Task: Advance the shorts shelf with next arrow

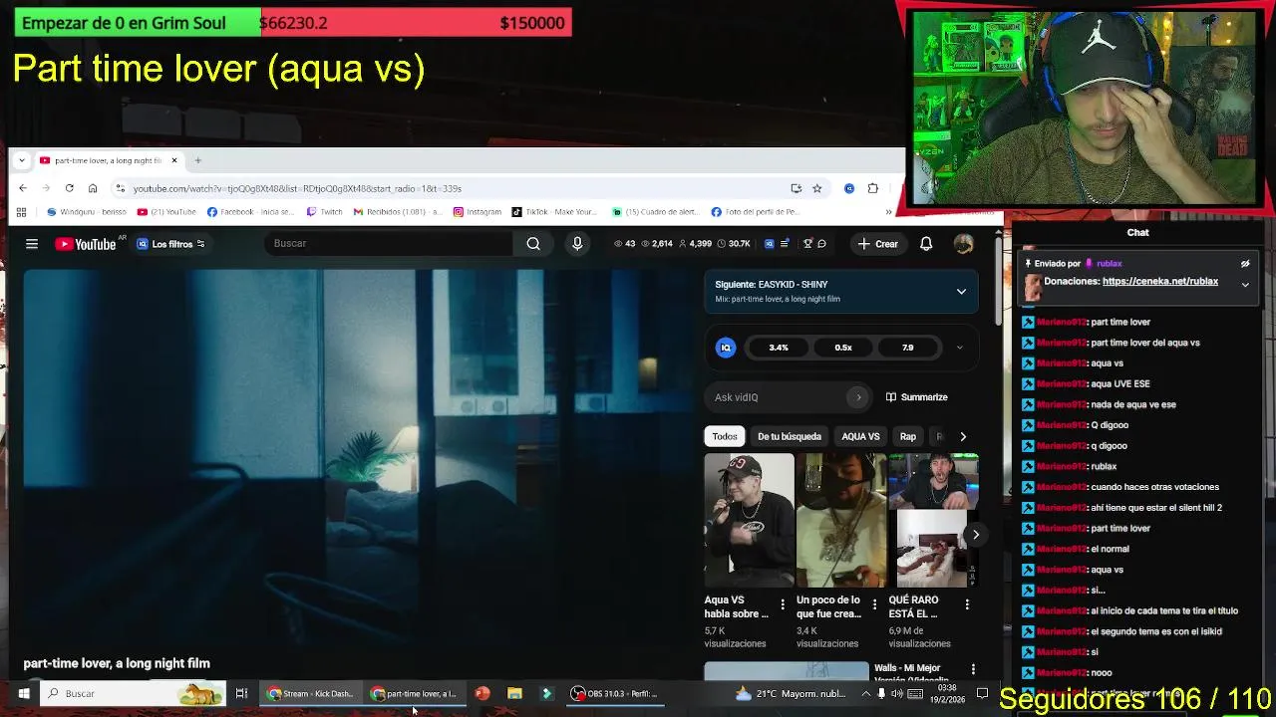Action: tap(976, 535)
